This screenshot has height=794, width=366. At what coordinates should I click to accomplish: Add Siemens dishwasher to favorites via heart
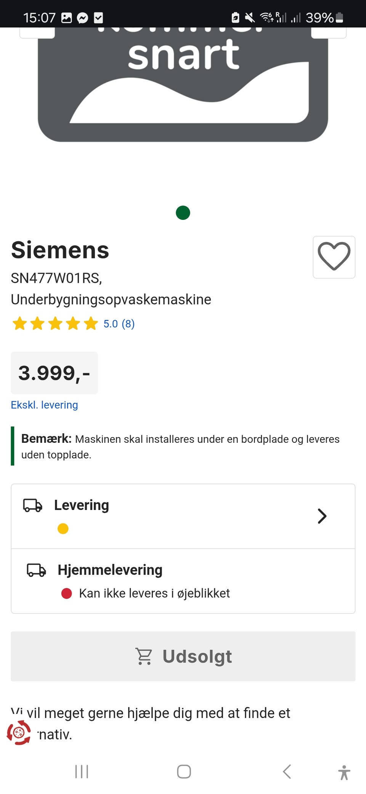pyautogui.click(x=334, y=257)
